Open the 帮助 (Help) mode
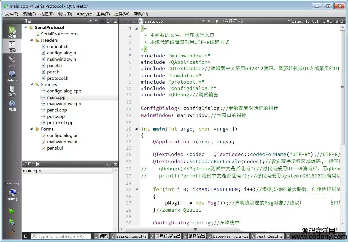348x242 pixels. (12, 106)
